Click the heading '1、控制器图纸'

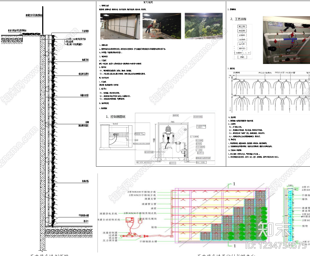click(116, 117)
